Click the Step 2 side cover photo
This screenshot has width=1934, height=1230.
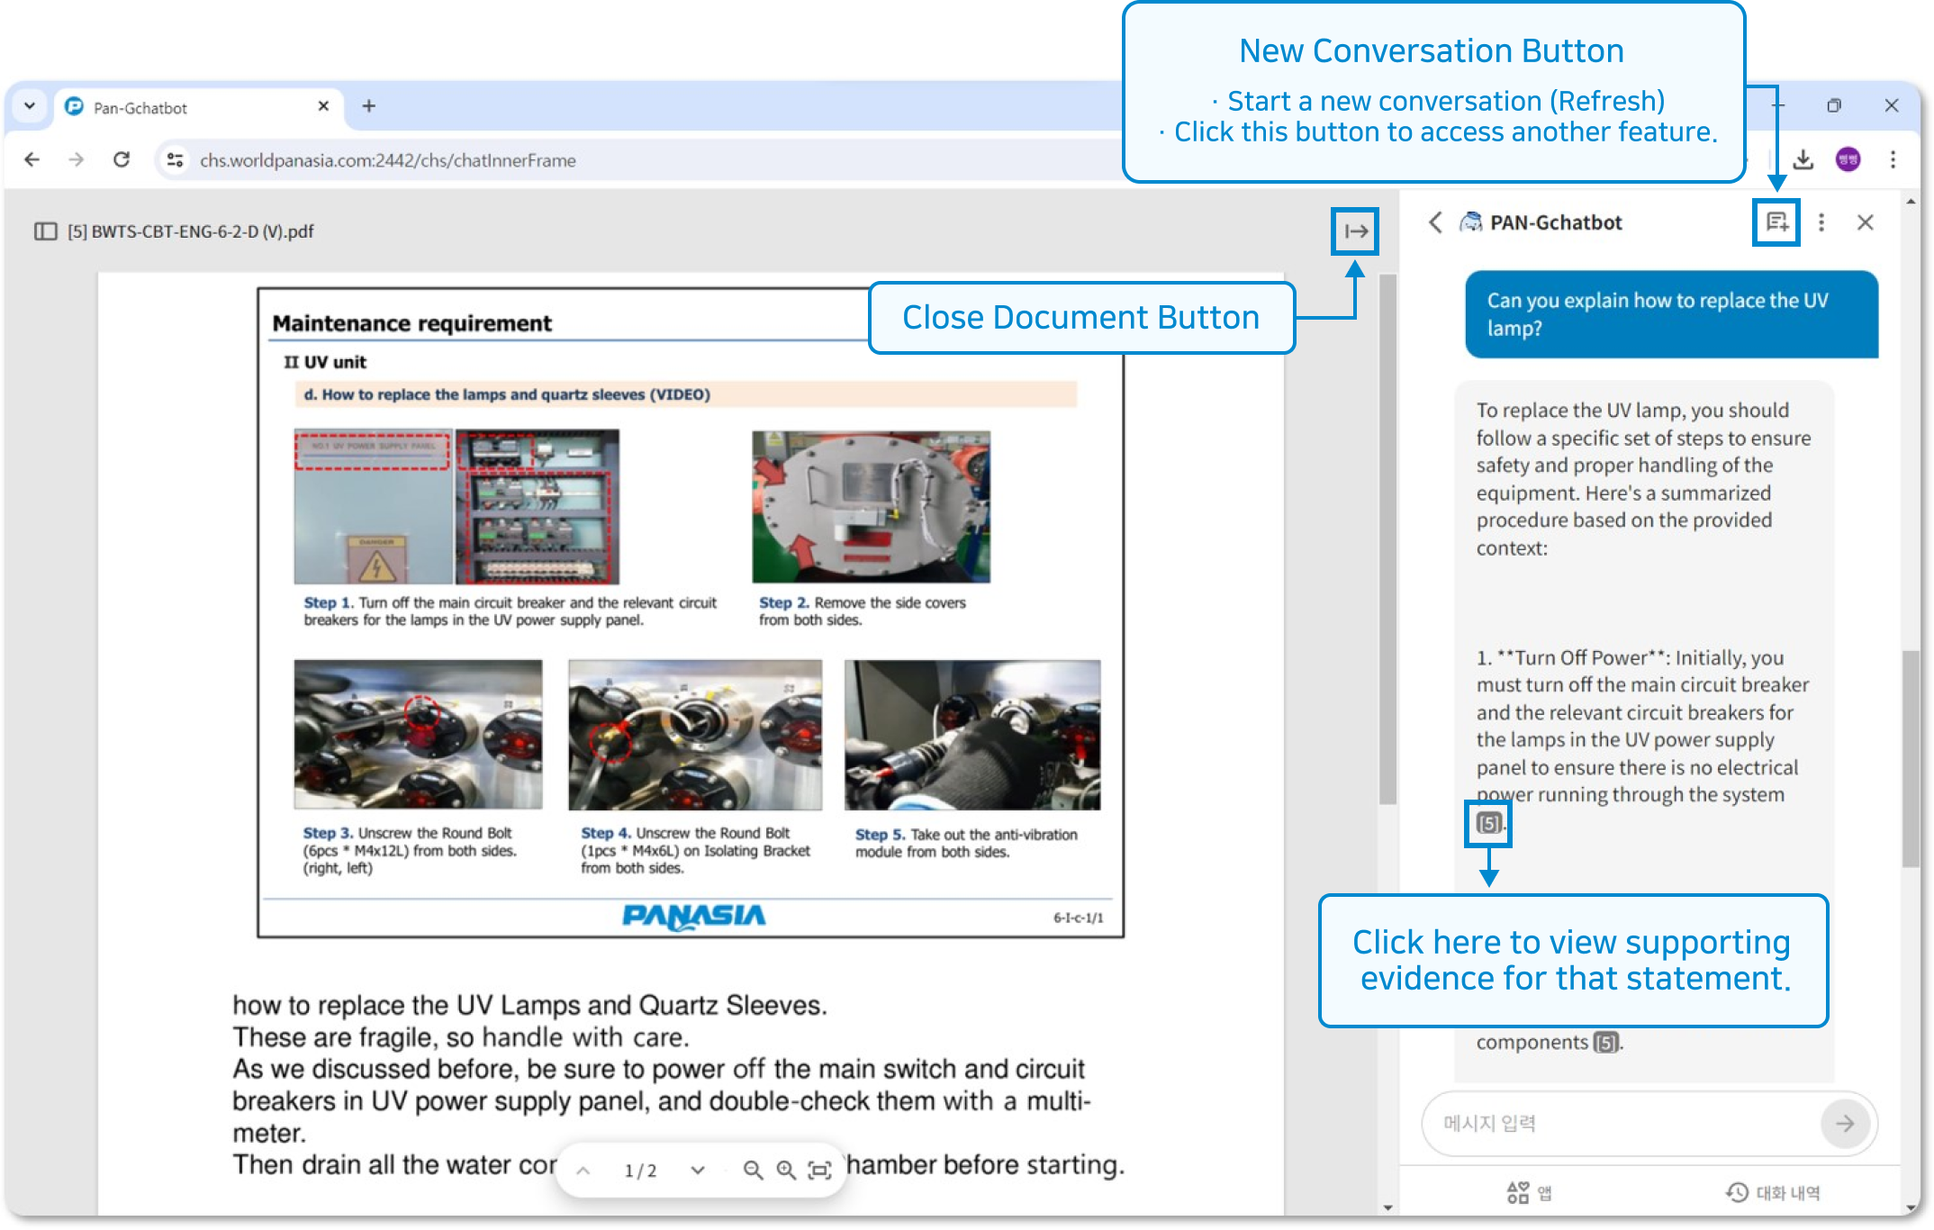[871, 507]
